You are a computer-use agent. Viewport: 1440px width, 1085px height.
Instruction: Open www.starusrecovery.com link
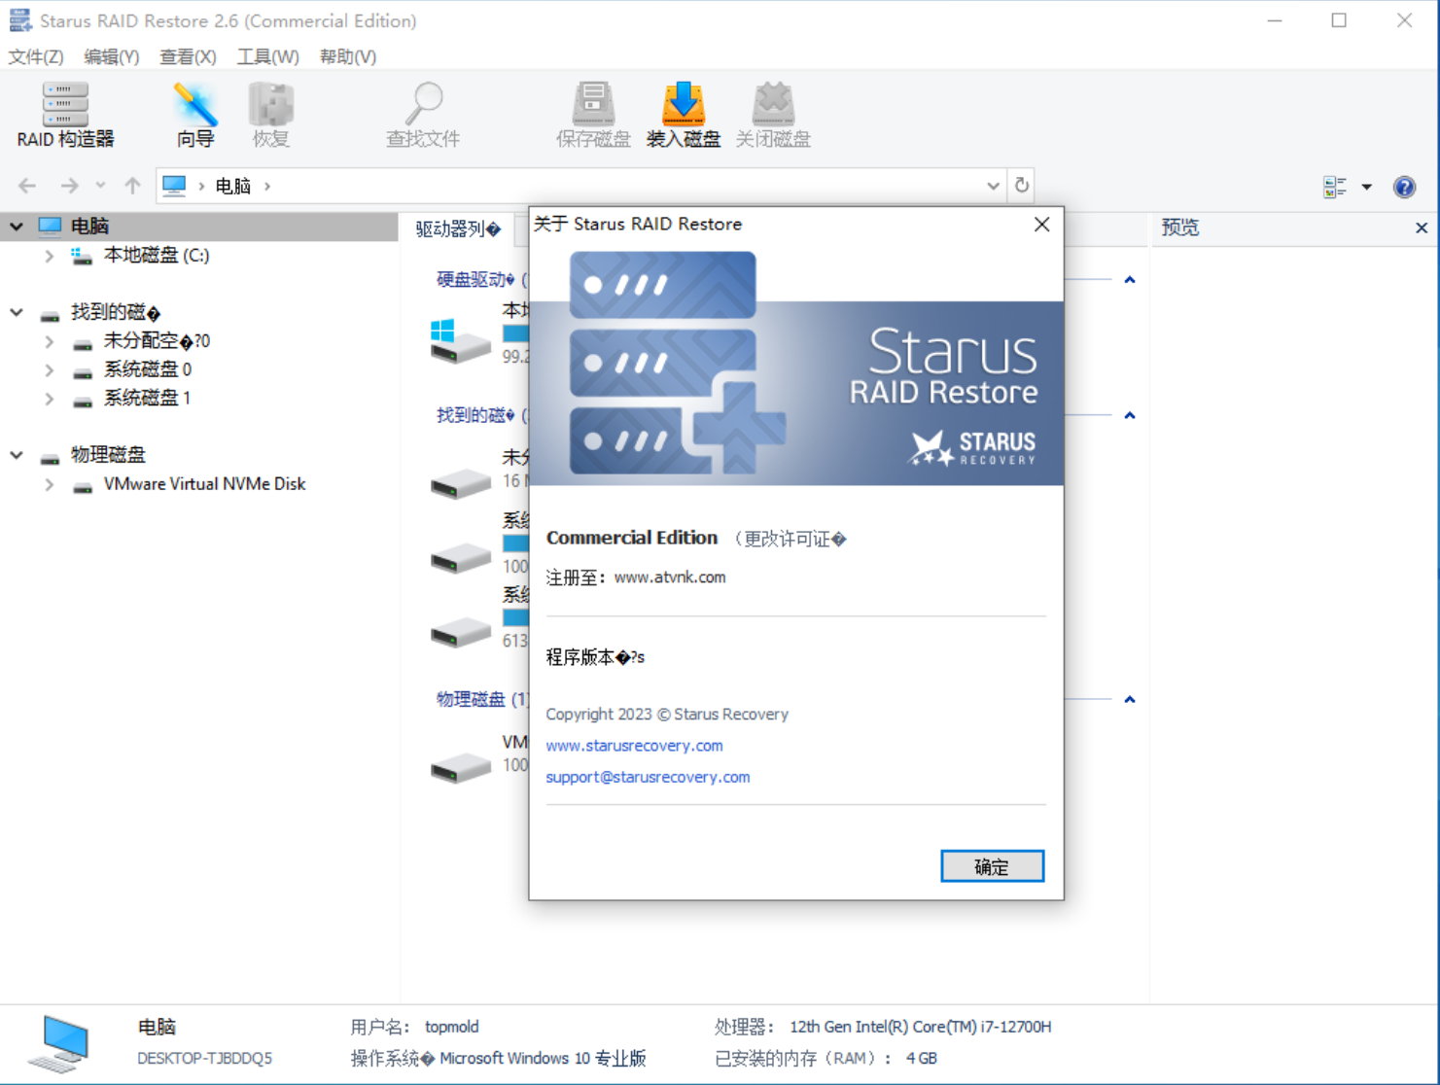pyautogui.click(x=634, y=746)
